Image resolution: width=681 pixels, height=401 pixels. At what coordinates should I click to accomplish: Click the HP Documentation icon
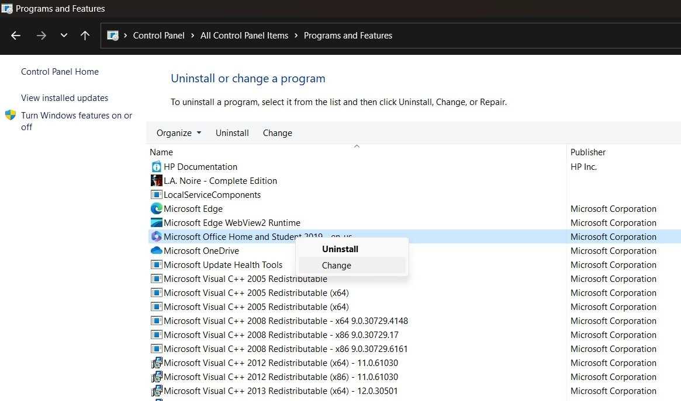tap(156, 167)
